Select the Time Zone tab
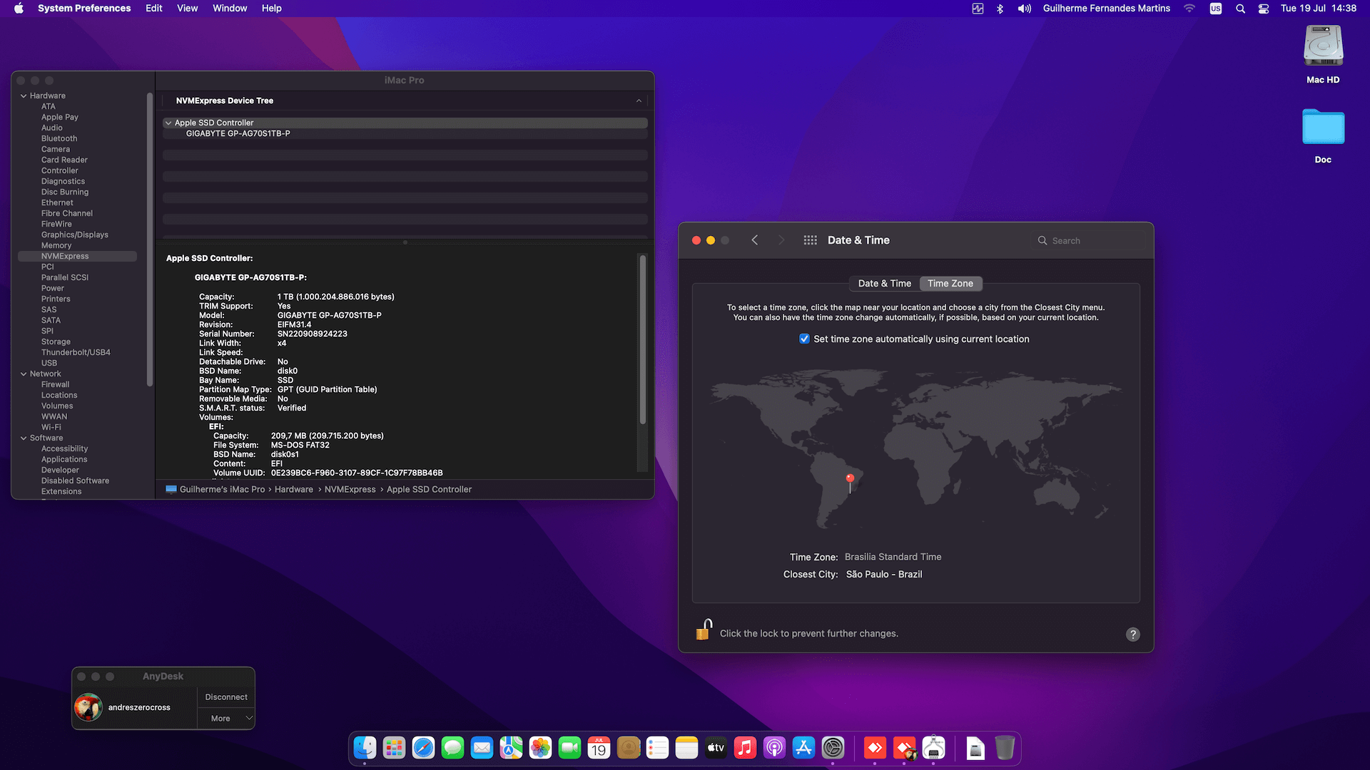The image size is (1370, 770). (x=950, y=283)
